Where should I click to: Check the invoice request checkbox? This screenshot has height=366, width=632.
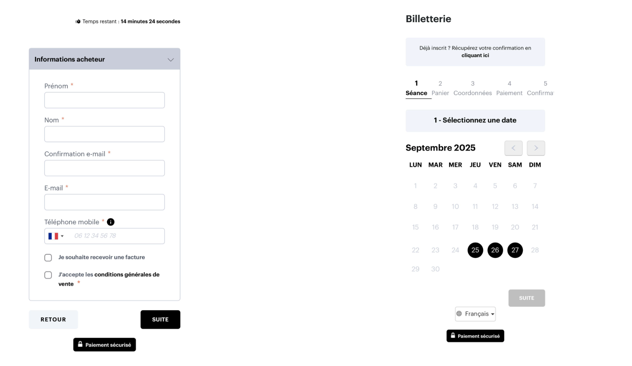48,258
